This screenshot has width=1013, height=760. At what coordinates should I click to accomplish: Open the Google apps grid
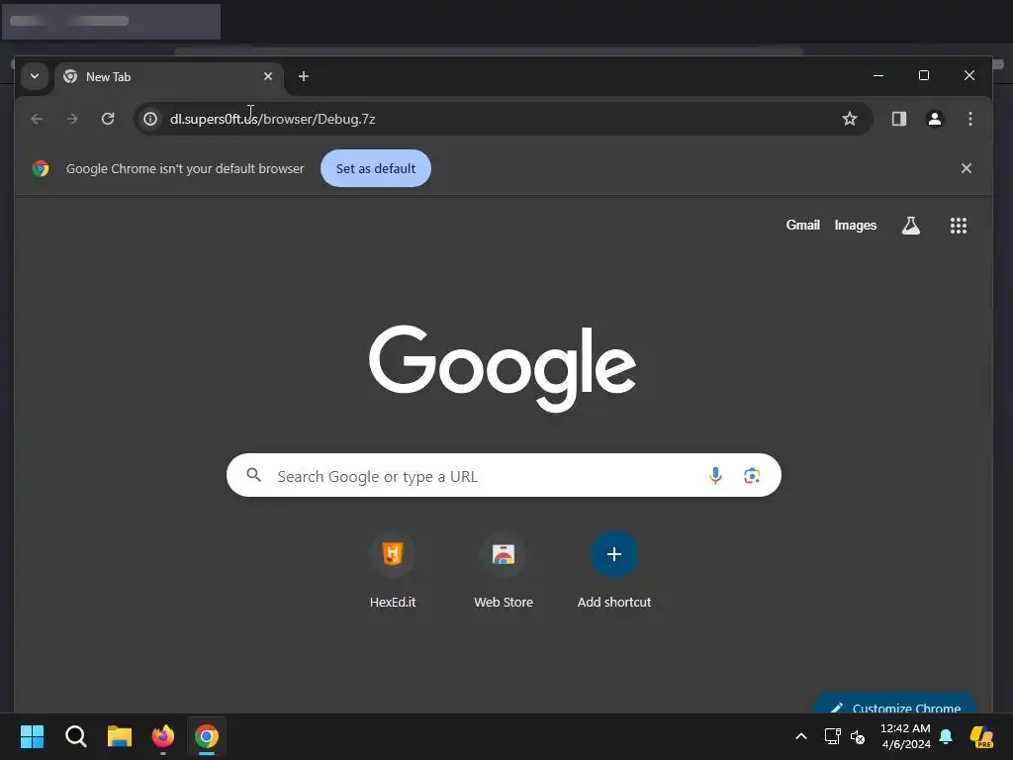coord(958,226)
